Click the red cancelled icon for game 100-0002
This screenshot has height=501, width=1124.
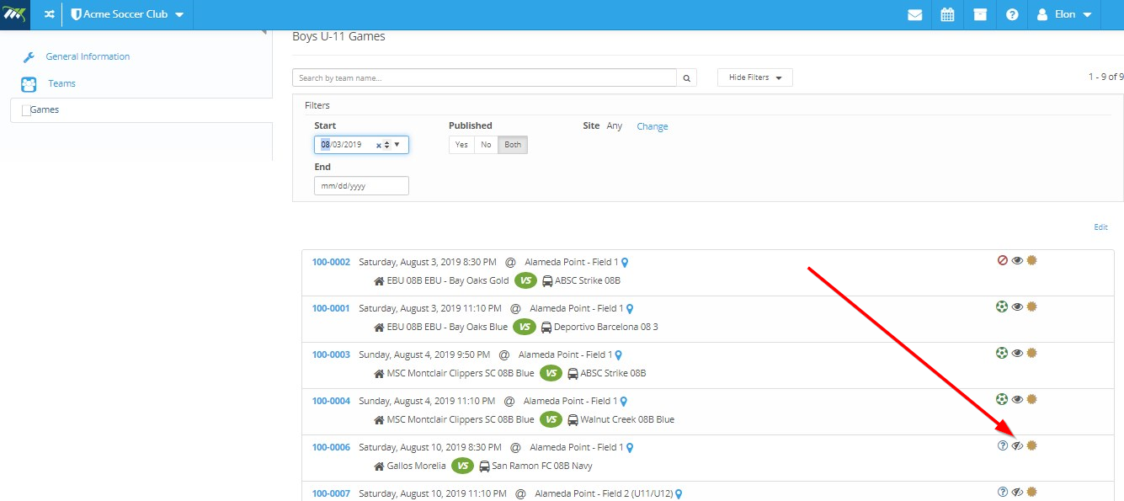tap(1002, 260)
